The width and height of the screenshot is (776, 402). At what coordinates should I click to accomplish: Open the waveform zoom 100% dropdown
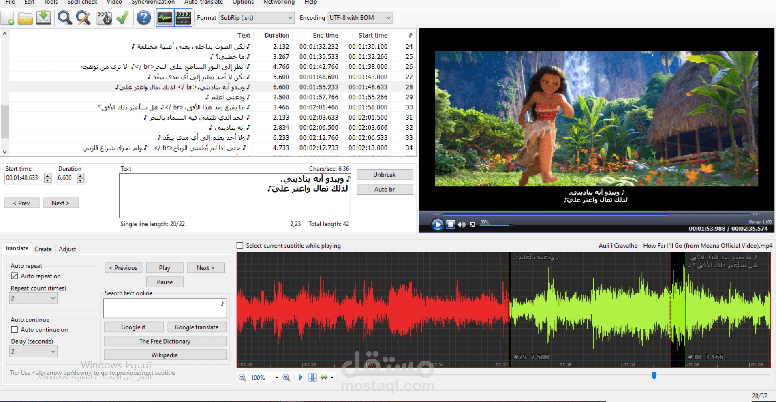point(277,378)
